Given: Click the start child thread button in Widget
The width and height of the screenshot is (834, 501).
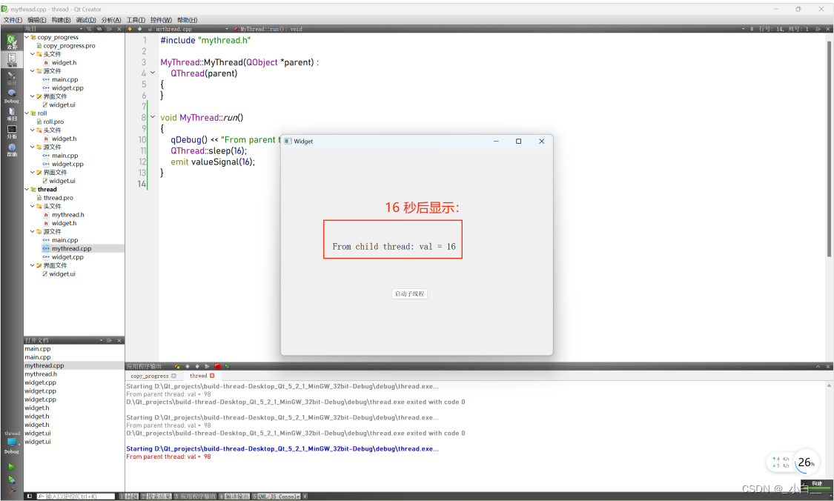Looking at the screenshot, I should tap(409, 293).
